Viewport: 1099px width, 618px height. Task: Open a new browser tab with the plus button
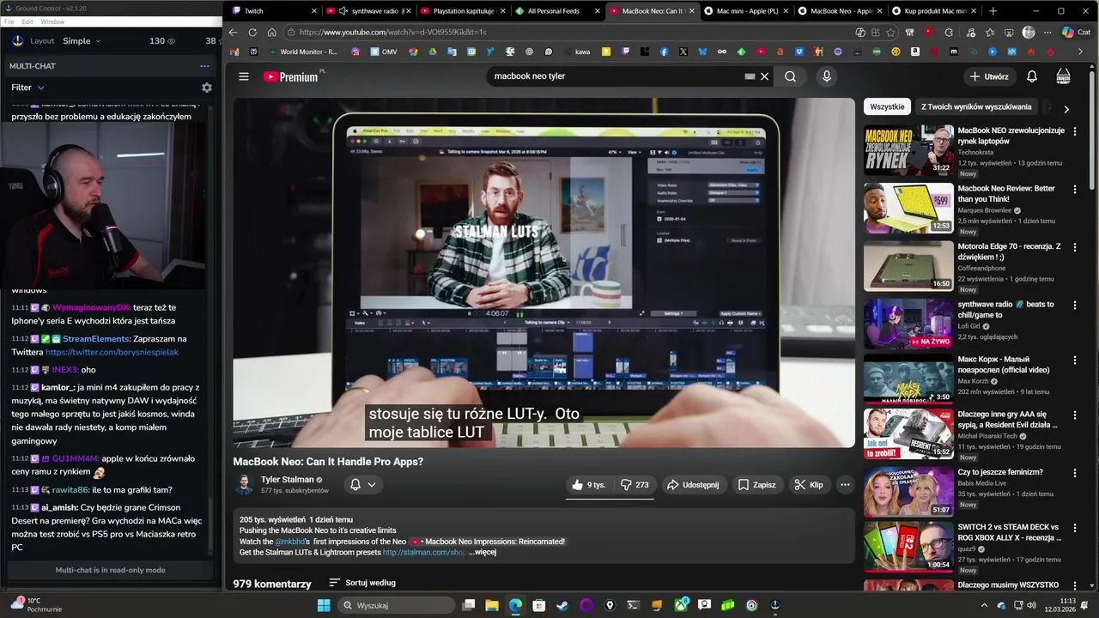[993, 11]
